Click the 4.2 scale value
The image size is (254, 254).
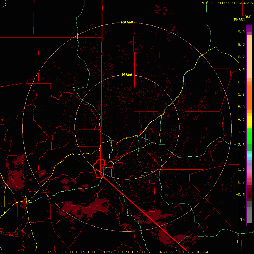coord(241,120)
